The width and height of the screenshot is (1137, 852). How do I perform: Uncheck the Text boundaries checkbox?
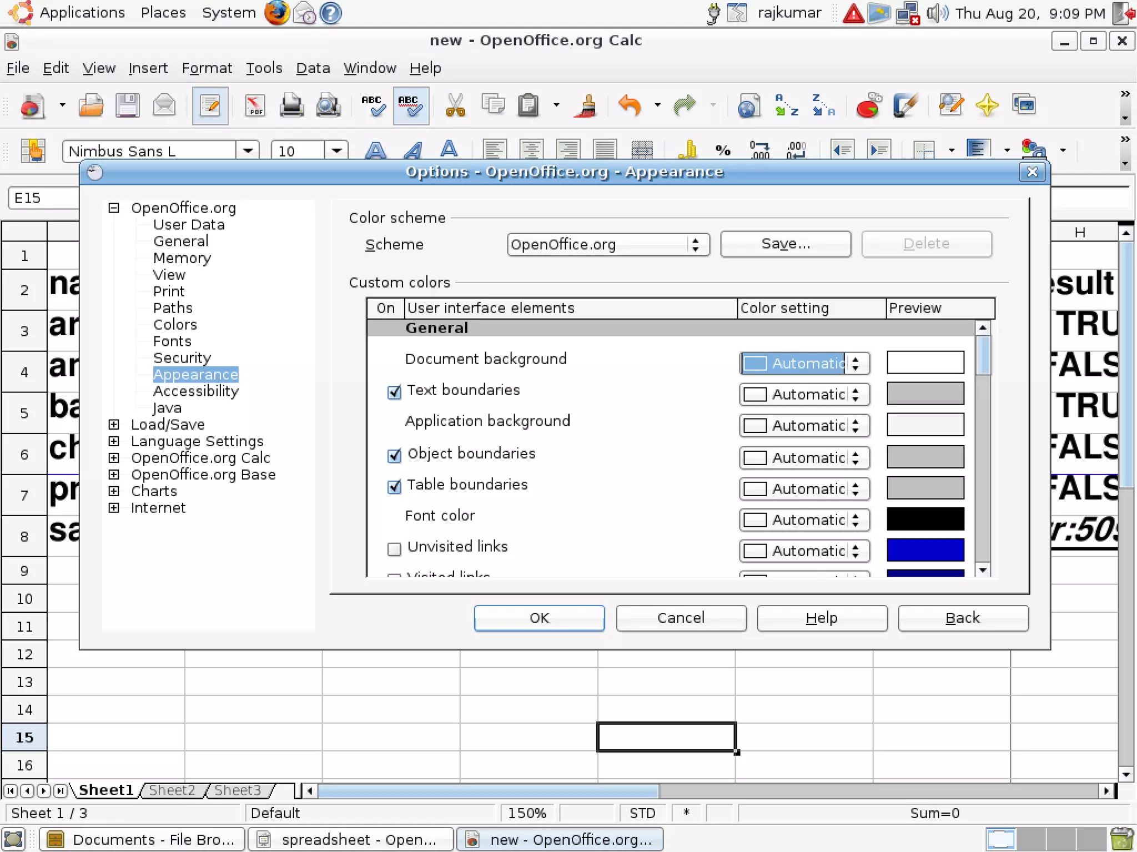coord(394,392)
